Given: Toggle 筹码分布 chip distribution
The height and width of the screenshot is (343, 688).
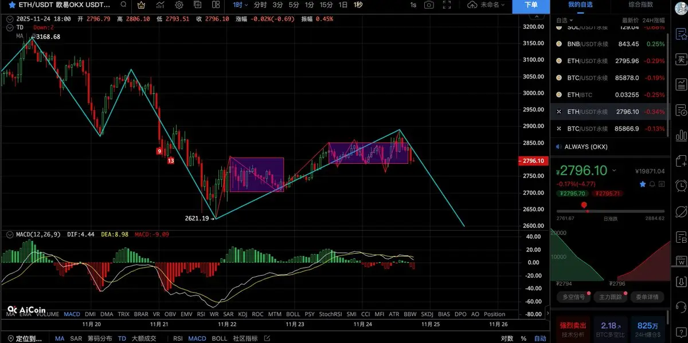Looking at the screenshot, I should (x=100, y=338).
